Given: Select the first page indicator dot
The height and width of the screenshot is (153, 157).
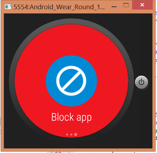Looking at the screenshot, I should (x=67, y=135).
